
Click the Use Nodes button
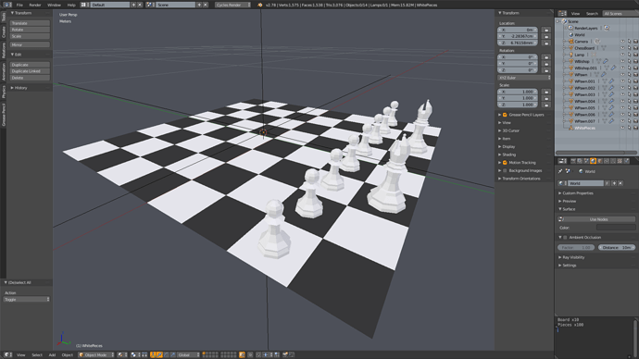pos(598,219)
